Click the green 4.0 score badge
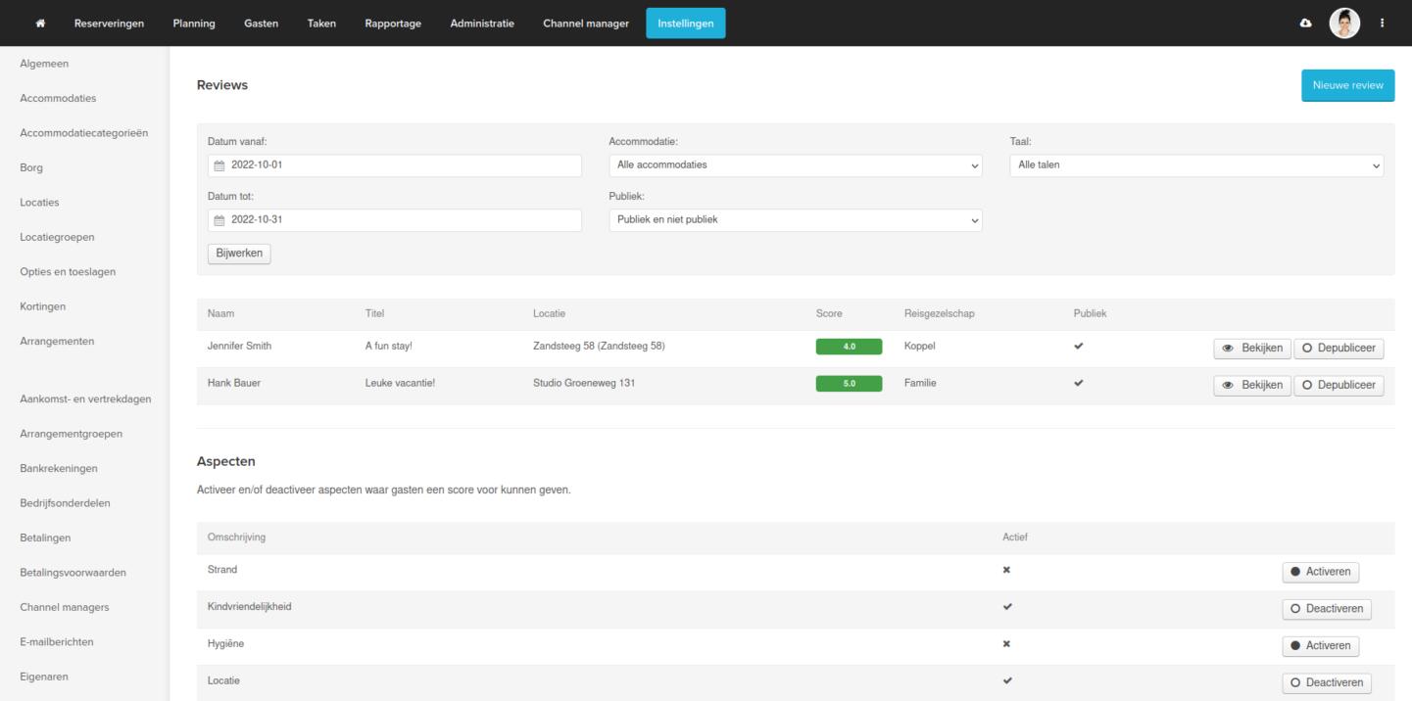Viewport: 1412px width, 701px height. point(849,347)
